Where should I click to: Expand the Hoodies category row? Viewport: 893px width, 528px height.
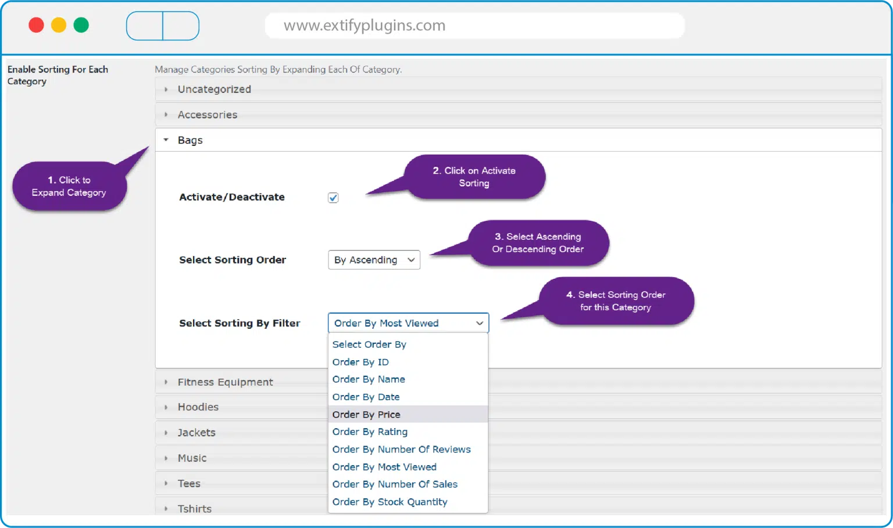point(198,407)
